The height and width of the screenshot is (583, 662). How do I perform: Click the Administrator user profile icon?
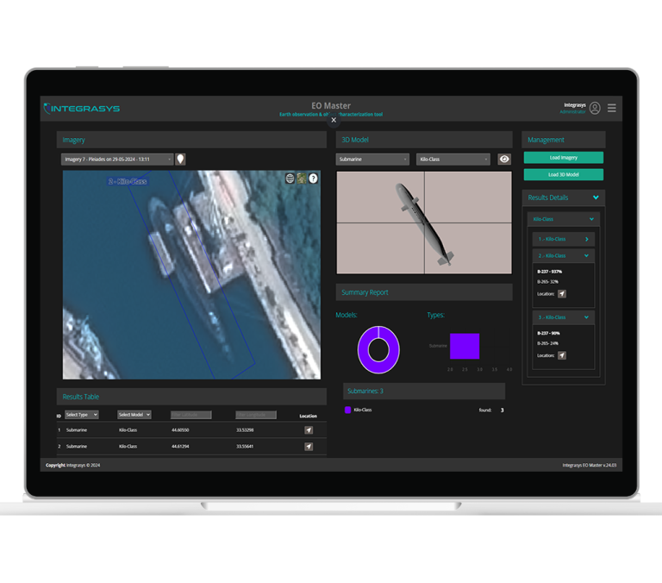coord(595,109)
